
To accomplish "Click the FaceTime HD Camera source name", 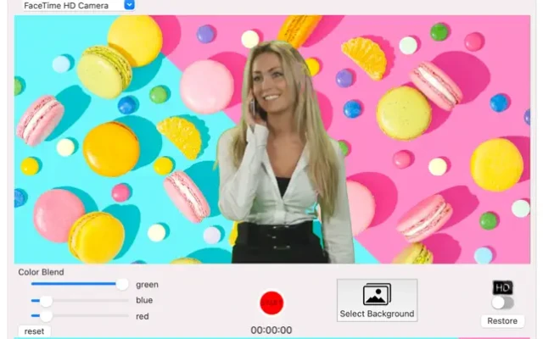I will pos(65,5).
